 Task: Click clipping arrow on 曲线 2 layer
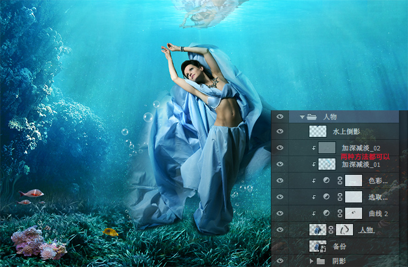[x=314, y=213]
